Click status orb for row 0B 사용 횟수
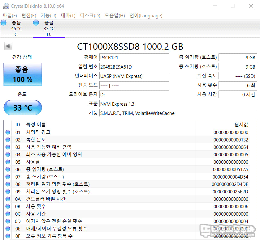Screen dimensions: 260x240 pos(8,206)
